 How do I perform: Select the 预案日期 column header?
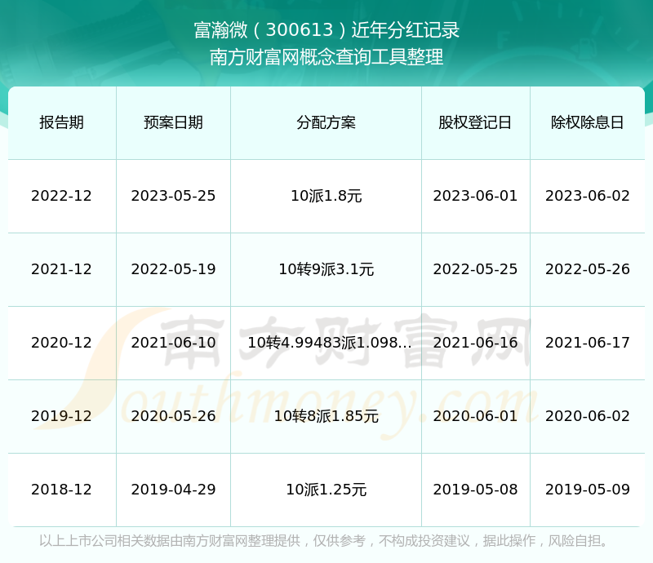(x=173, y=122)
